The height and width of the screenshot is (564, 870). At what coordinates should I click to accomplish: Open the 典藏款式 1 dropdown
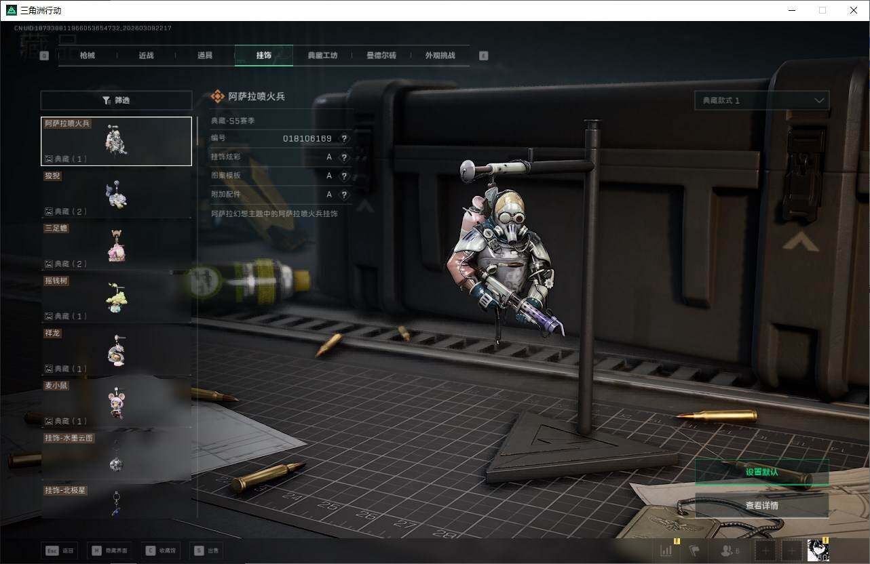pyautogui.click(x=761, y=100)
